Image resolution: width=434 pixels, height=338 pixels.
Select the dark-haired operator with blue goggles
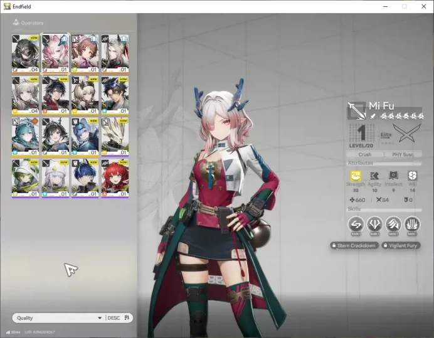(115, 95)
